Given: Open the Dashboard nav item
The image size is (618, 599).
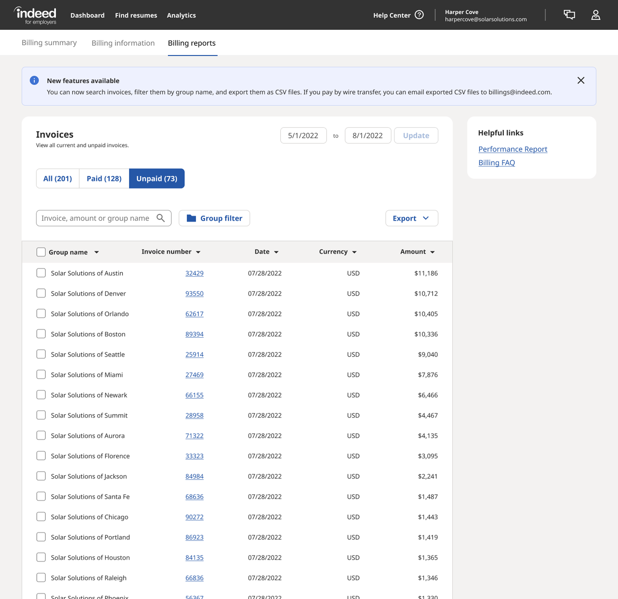Looking at the screenshot, I should (x=87, y=15).
